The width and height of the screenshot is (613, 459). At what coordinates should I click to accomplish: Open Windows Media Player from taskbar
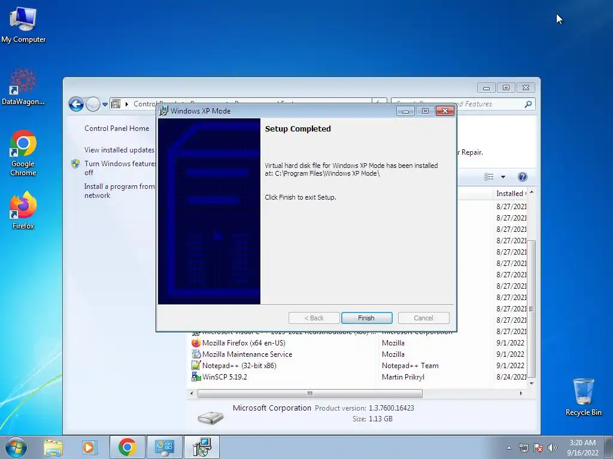[x=89, y=447]
